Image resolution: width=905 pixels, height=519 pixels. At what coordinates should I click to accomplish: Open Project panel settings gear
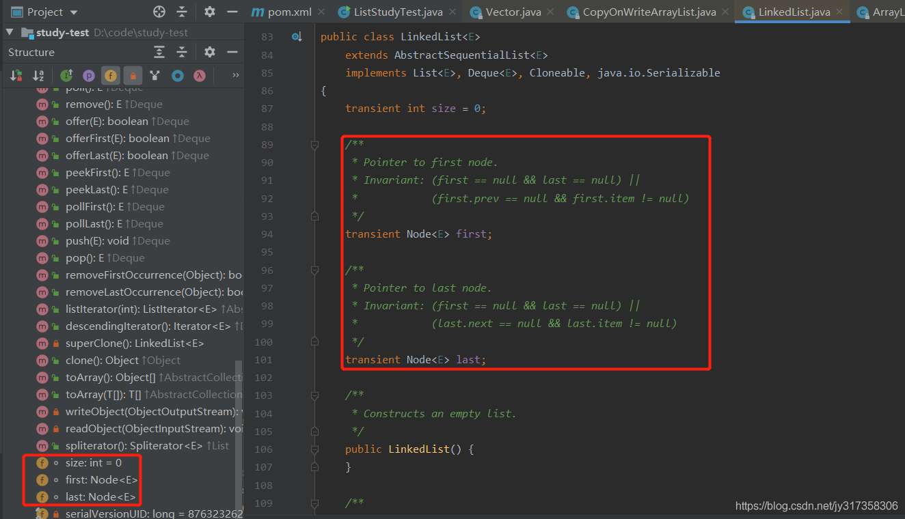click(210, 12)
